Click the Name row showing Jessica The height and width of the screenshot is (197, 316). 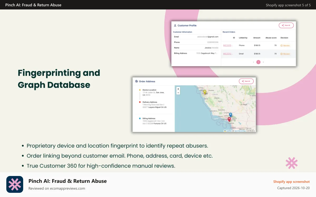pos(196,48)
